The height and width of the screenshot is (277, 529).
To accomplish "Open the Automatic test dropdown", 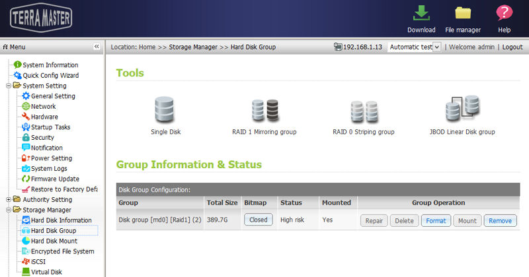I will 414,47.
